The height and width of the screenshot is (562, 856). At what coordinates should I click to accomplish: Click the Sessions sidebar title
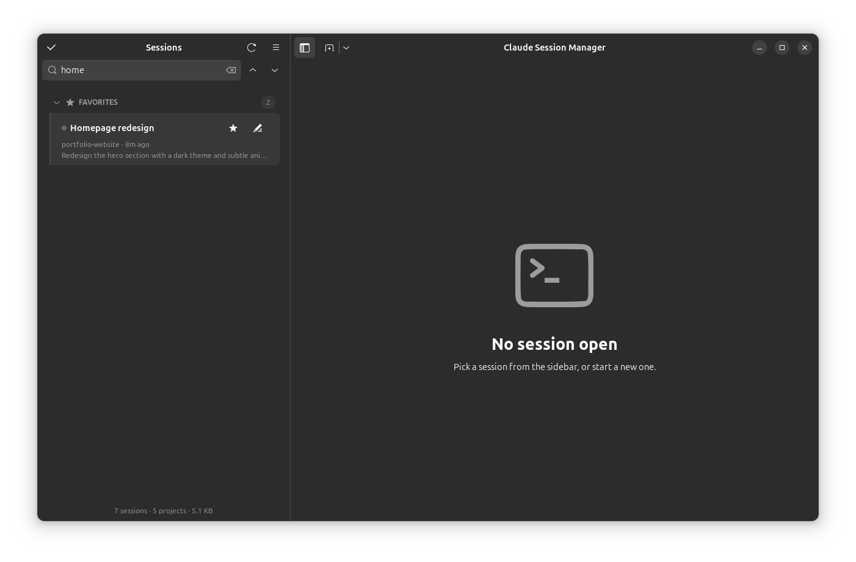point(164,48)
